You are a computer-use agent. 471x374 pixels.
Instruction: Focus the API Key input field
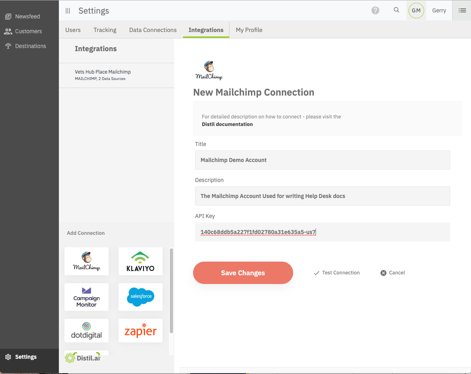click(x=322, y=232)
